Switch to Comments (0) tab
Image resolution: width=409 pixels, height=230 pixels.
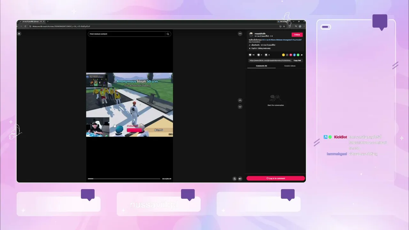(x=261, y=66)
